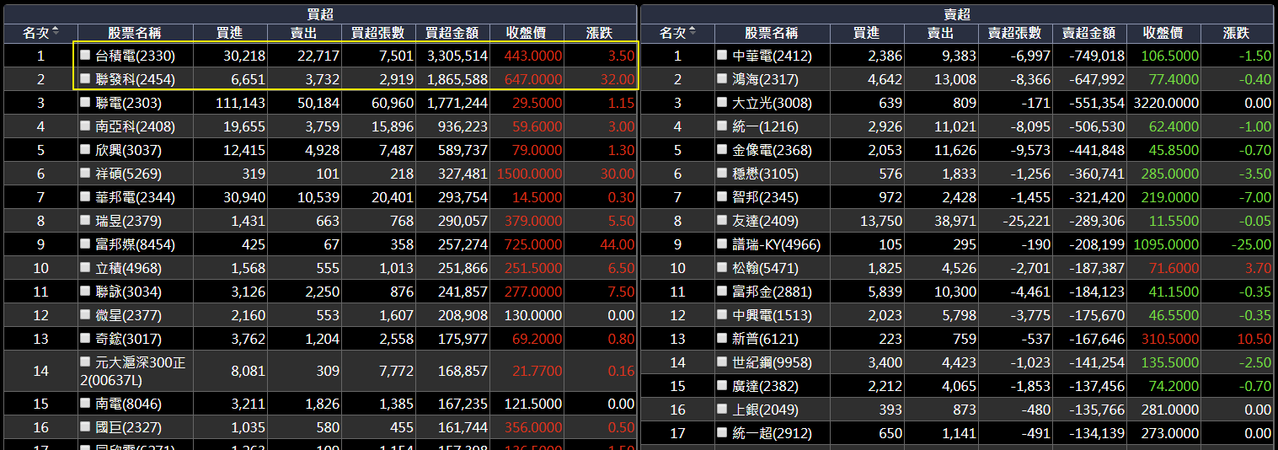Select change value -25.00 cell
The height and width of the screenshot is (450, 1278).
(x=1237, y=244)
